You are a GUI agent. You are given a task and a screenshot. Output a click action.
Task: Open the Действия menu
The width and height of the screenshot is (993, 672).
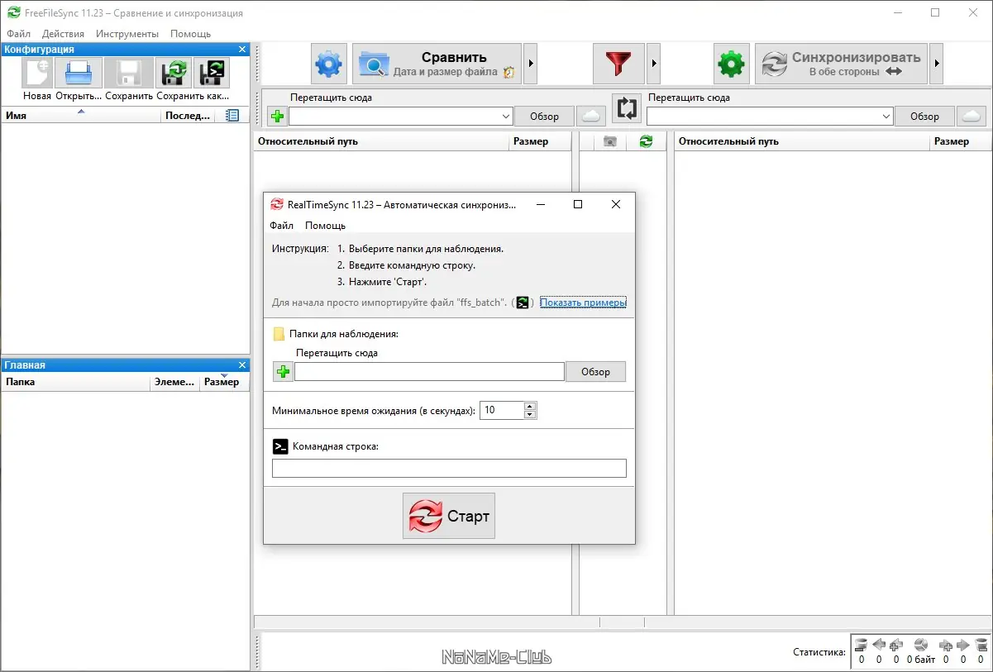(63, 34)
